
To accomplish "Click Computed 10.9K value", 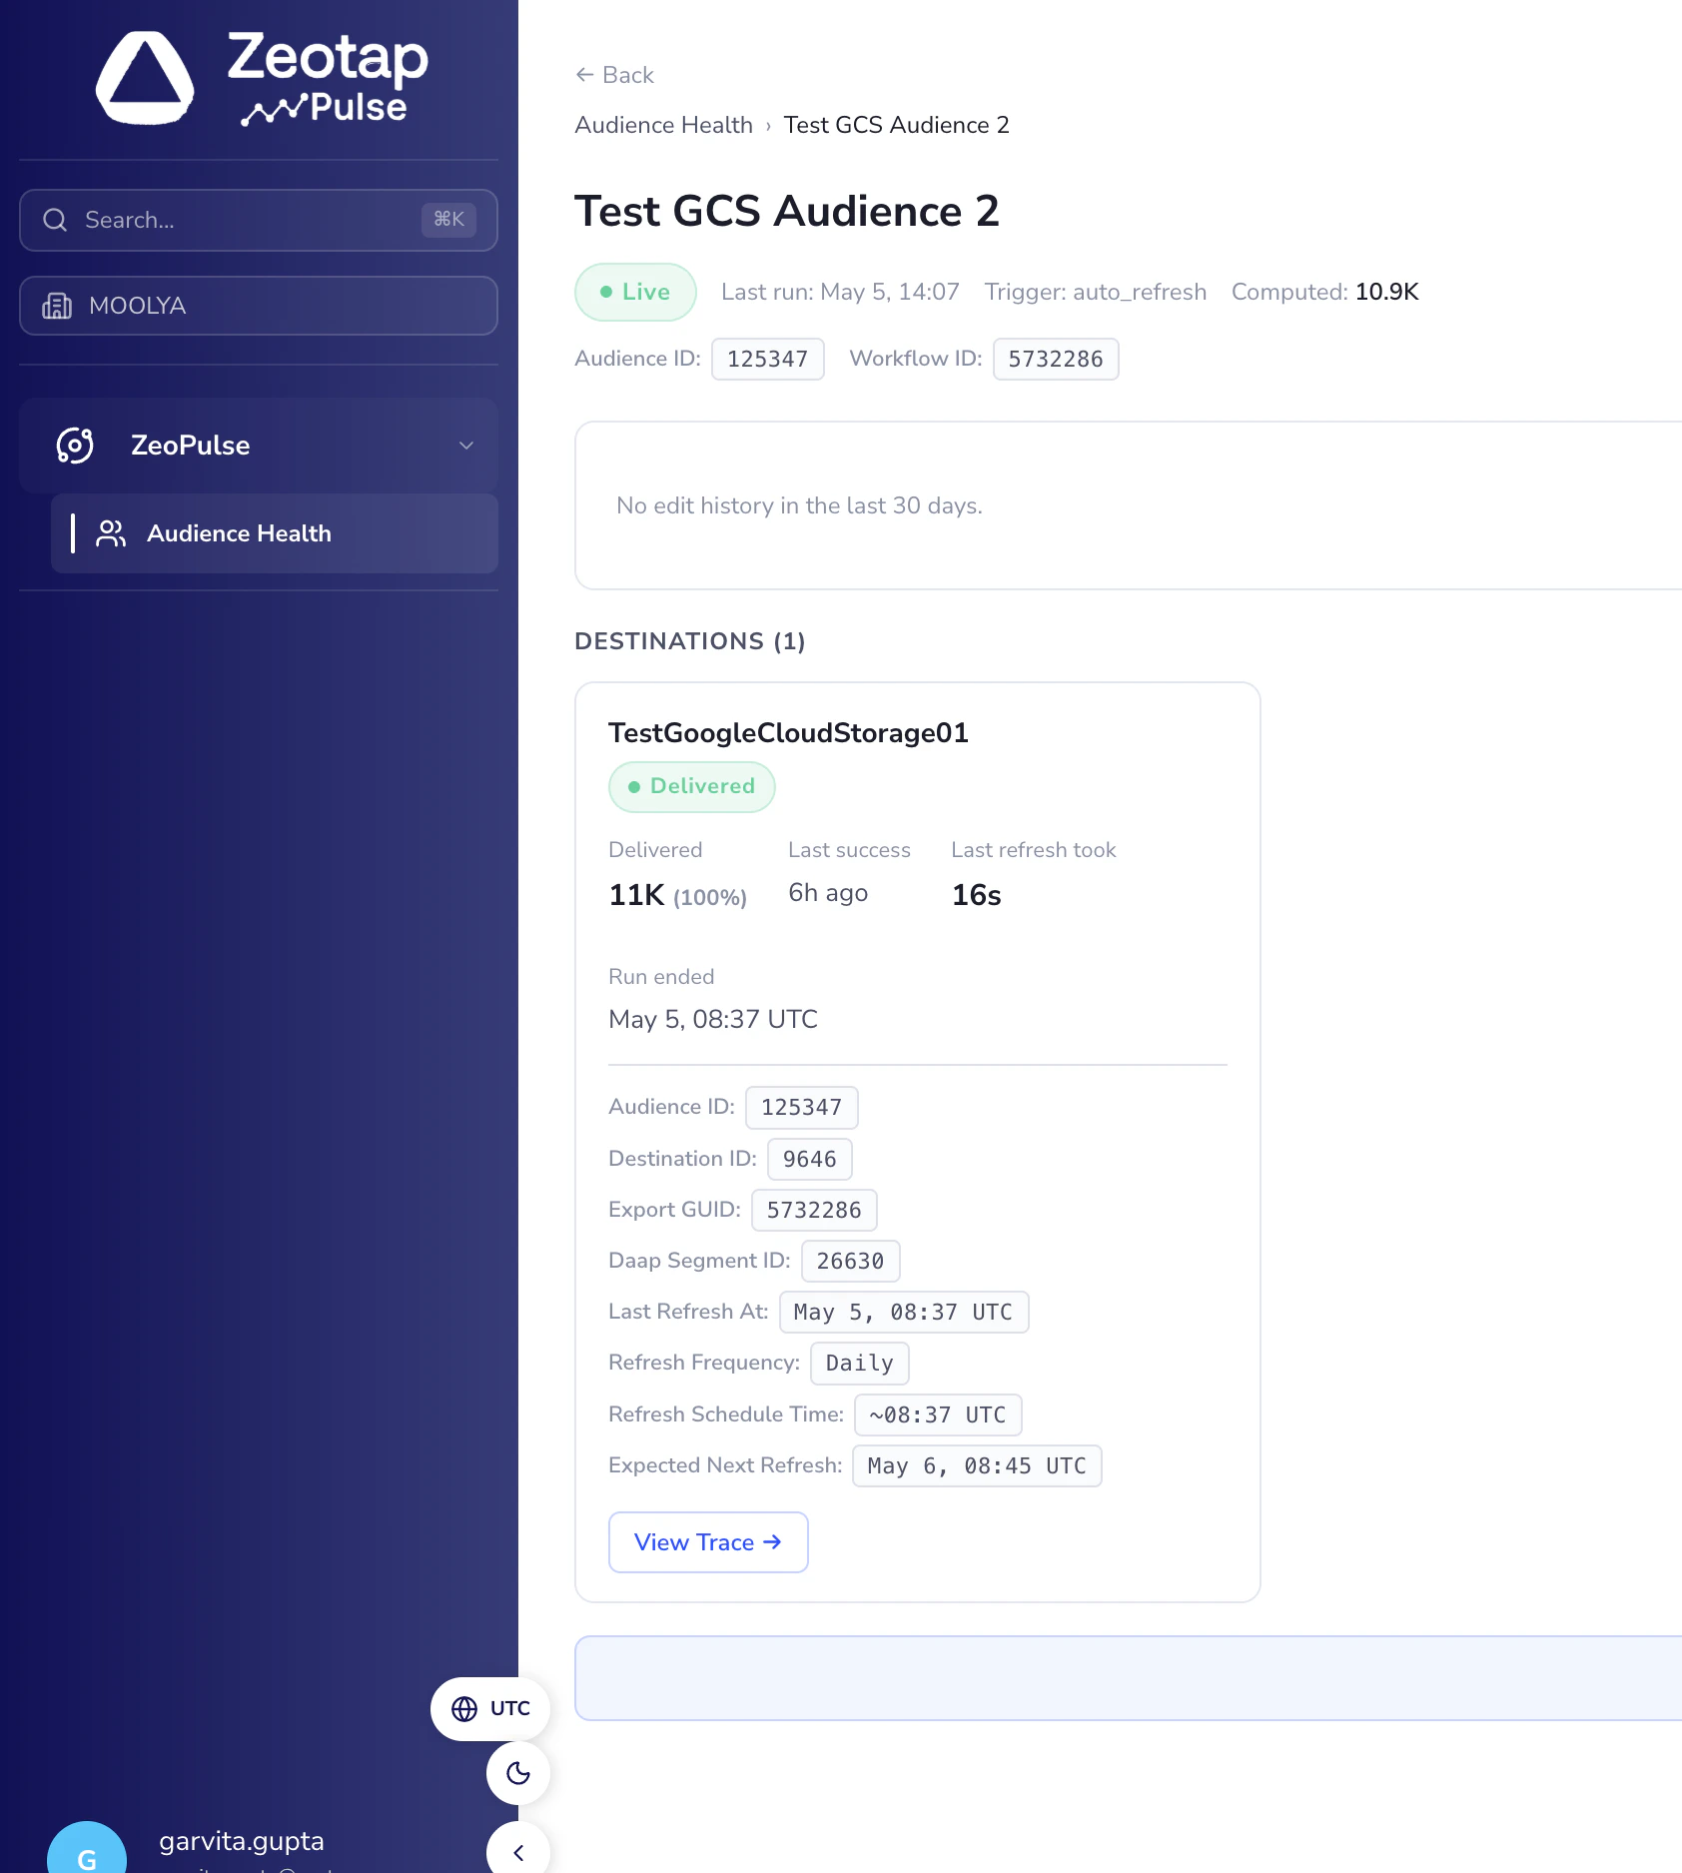I will click(1386, 292).
